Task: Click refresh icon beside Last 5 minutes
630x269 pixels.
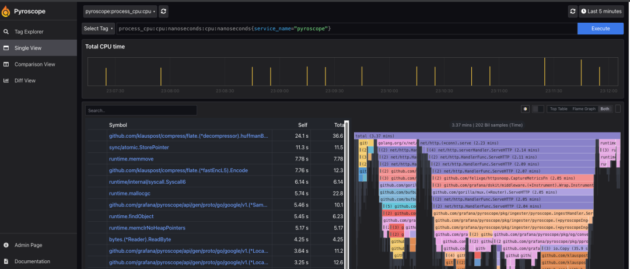Action: (x=573, y=11)
